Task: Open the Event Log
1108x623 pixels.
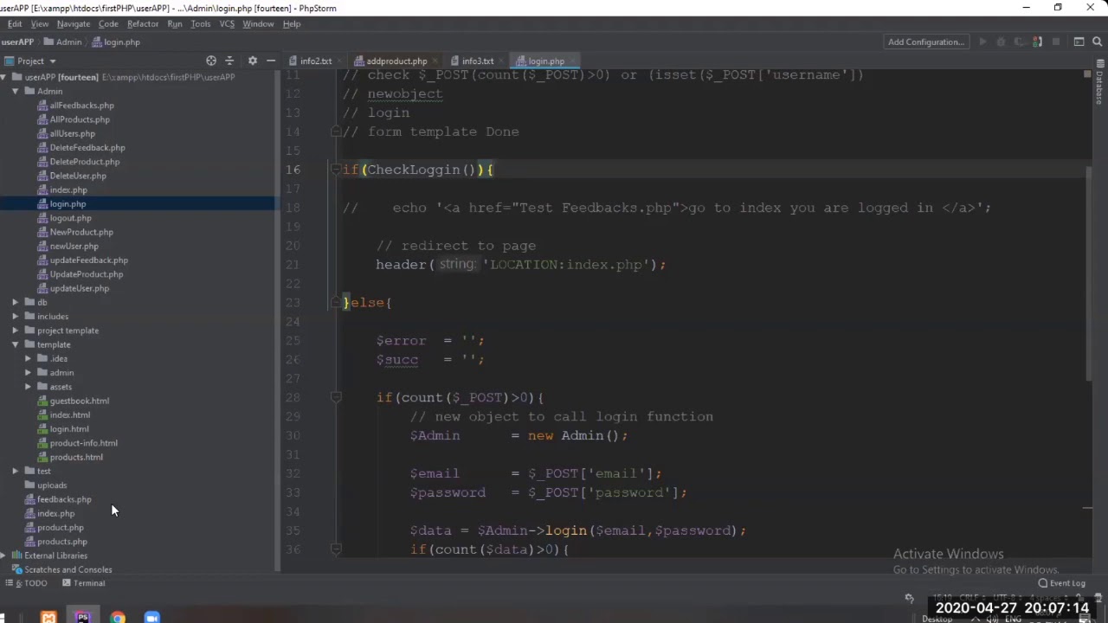Action: click(1062, 583)
